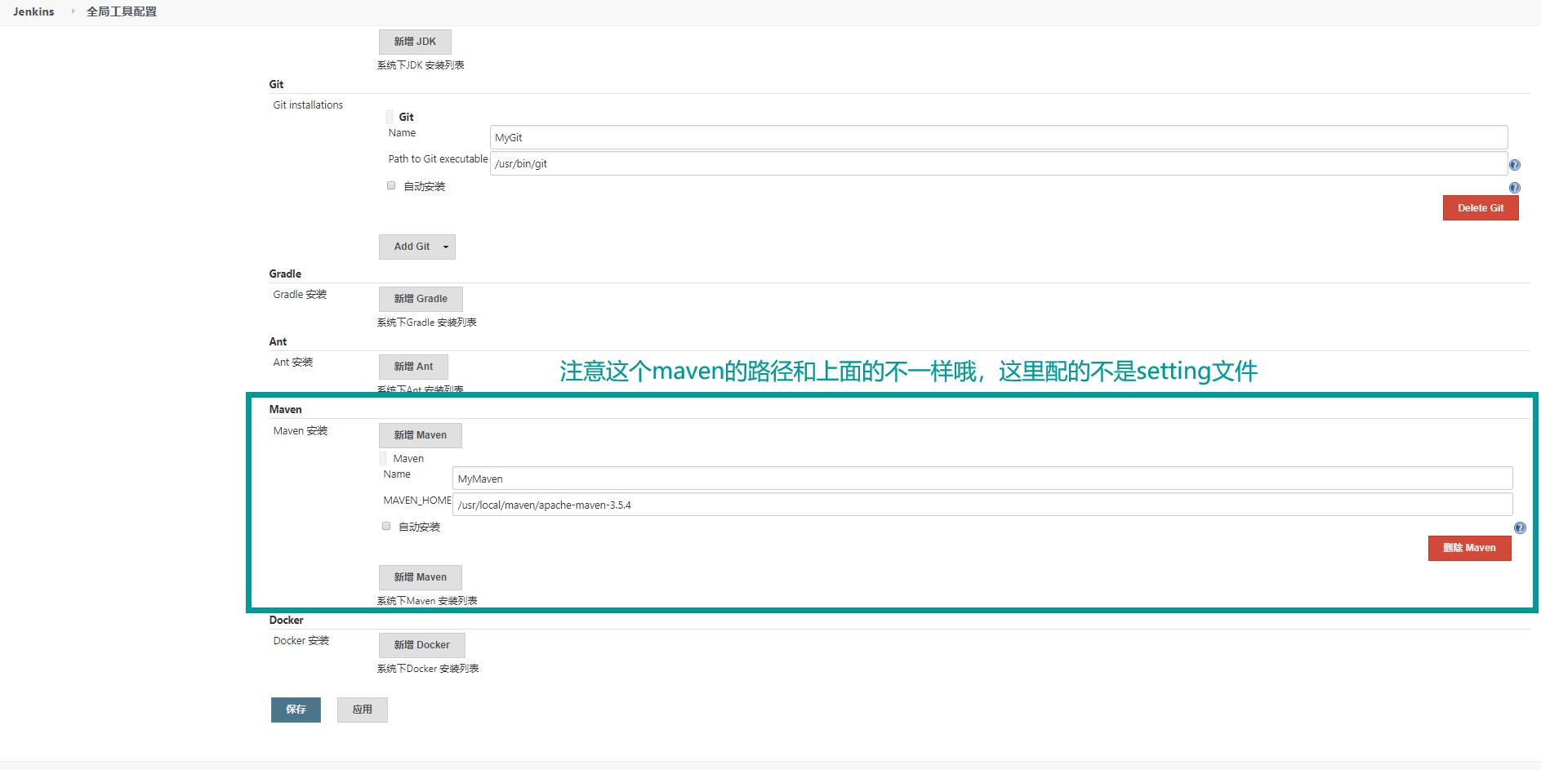Click the 系统下Docker 安装列表 text
1541x770 pixels.
(428, 669)
